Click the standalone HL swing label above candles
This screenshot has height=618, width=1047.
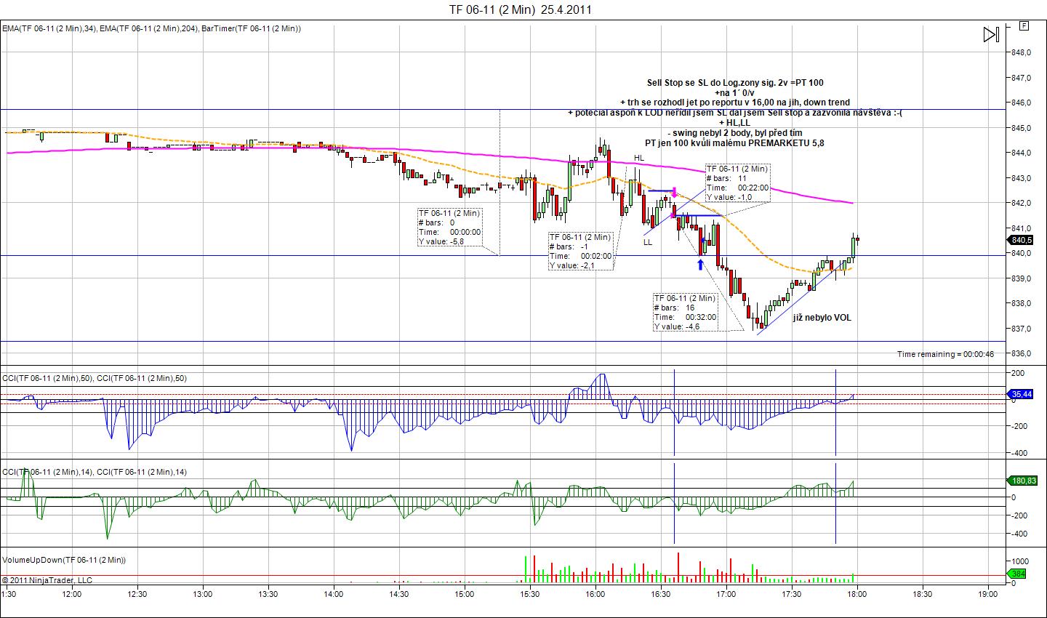pos(638,158)
